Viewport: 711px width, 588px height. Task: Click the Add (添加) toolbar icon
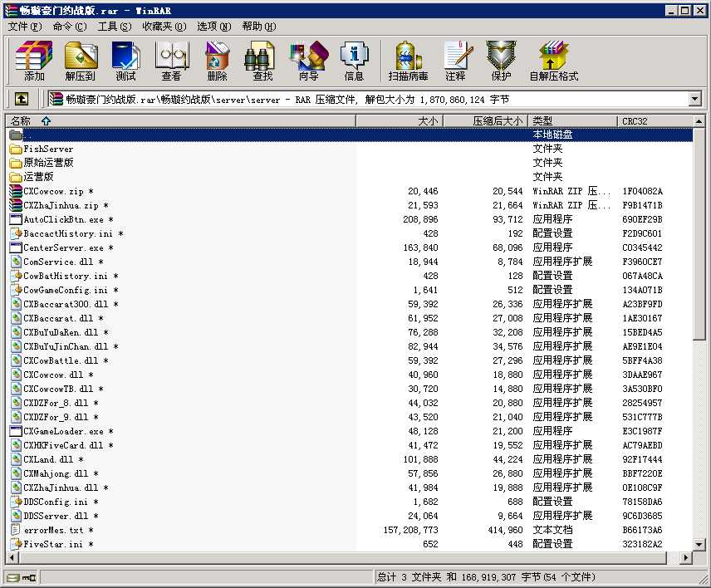click(x=34, y=61)
